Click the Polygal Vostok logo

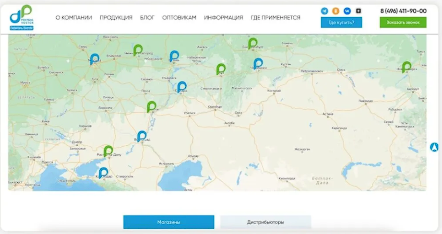(21, 17)
